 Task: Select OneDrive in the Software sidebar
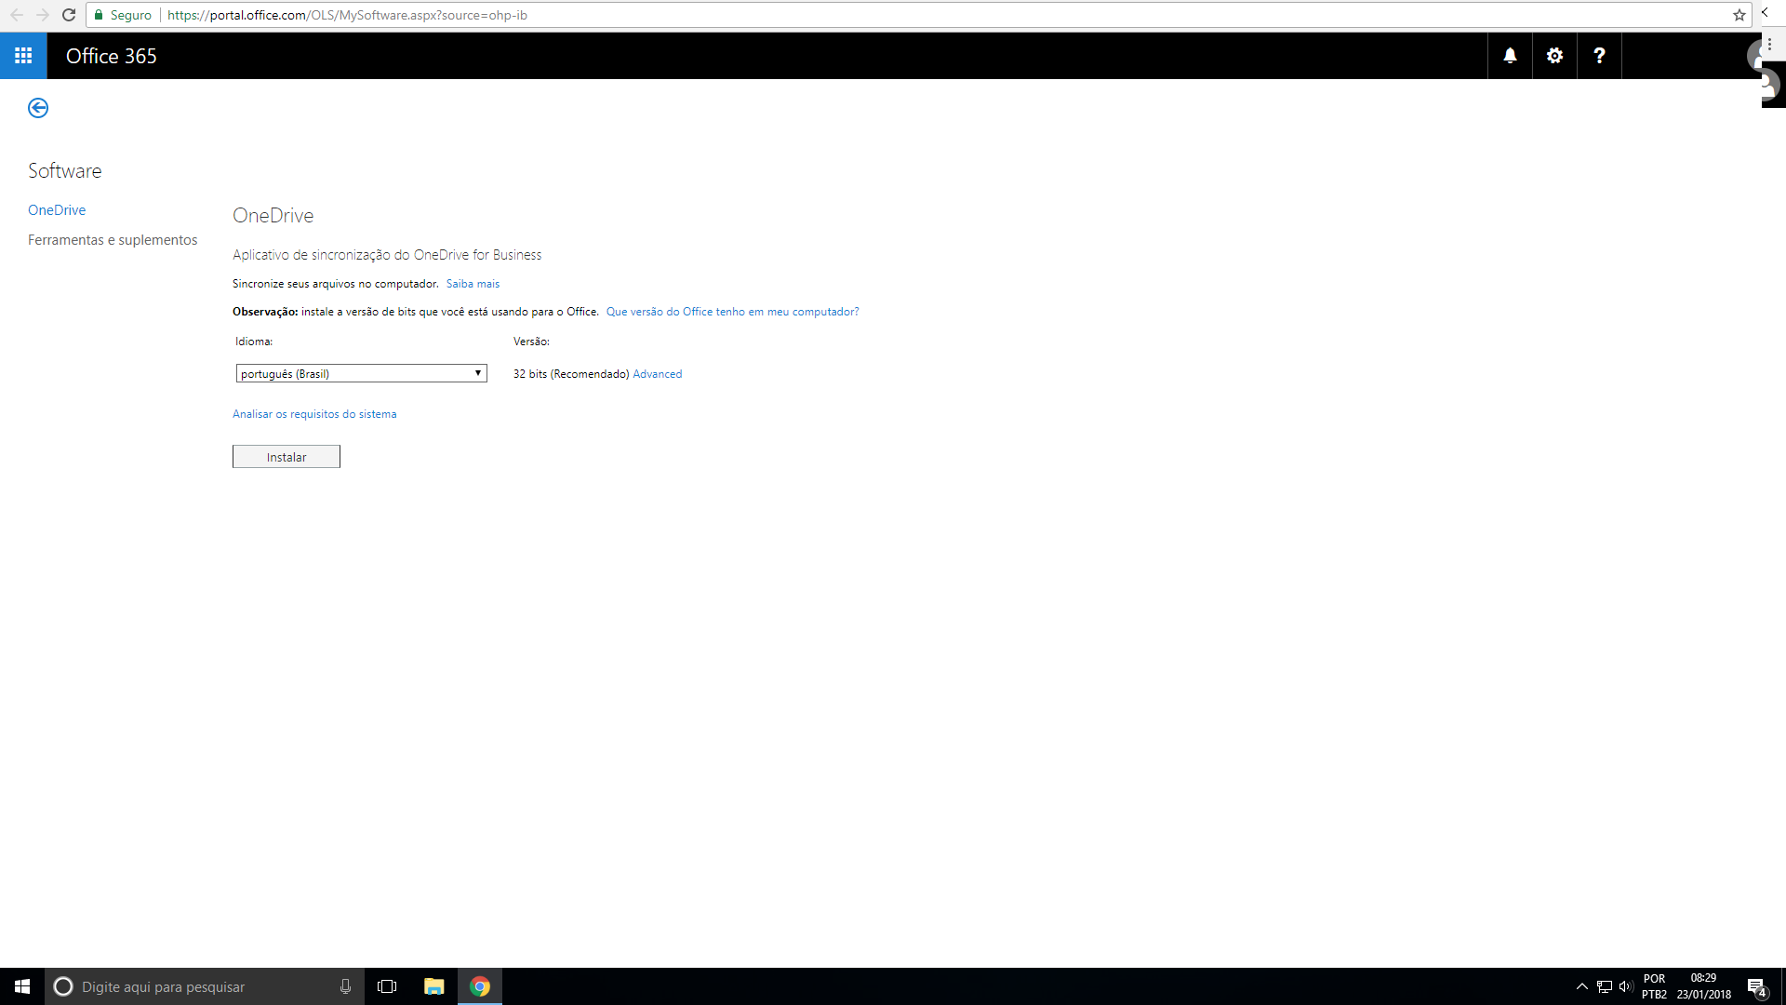point(57,210)
